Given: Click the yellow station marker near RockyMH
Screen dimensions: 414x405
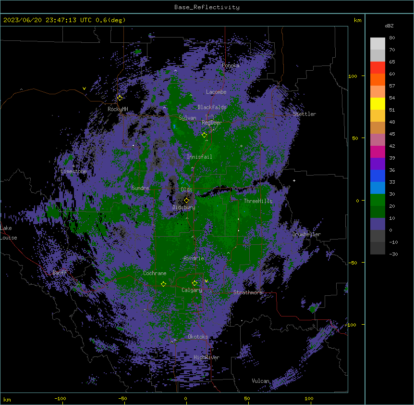Looking at the screenshot, I should [120, 98].
